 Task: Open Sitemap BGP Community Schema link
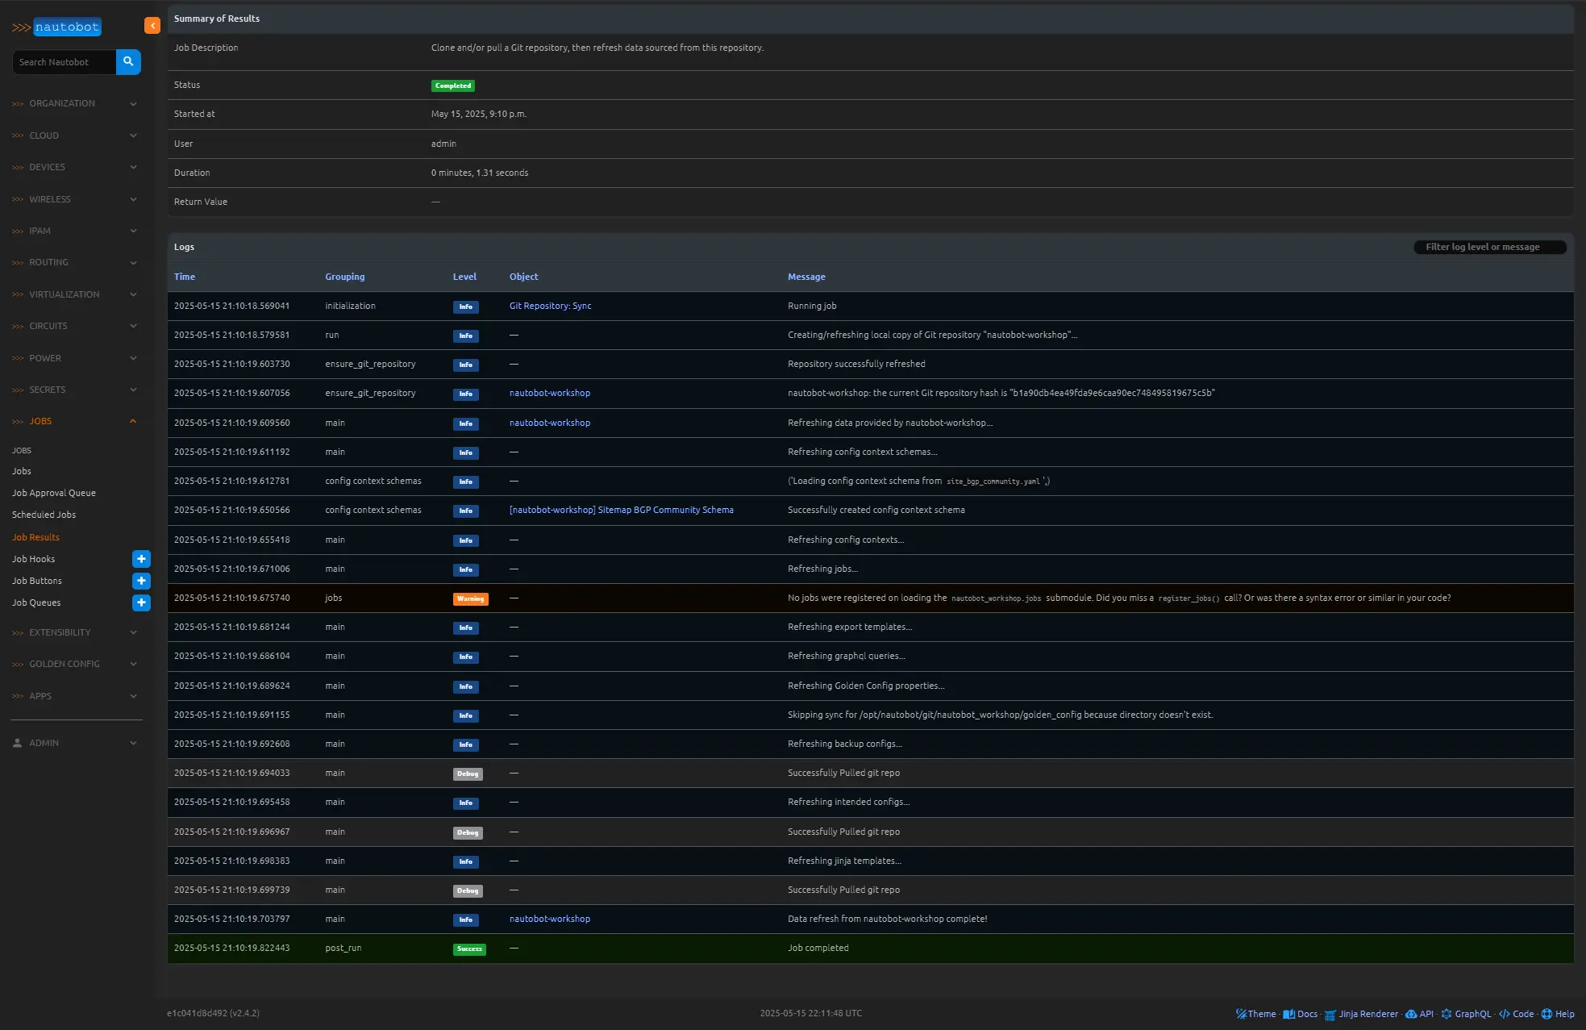click(x=621, y=510)
